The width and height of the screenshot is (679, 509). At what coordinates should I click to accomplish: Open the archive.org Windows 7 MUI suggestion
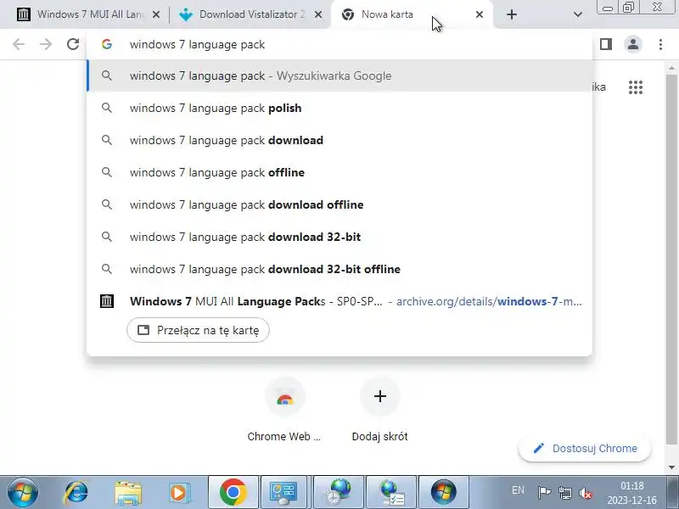[x=339, y=301]
